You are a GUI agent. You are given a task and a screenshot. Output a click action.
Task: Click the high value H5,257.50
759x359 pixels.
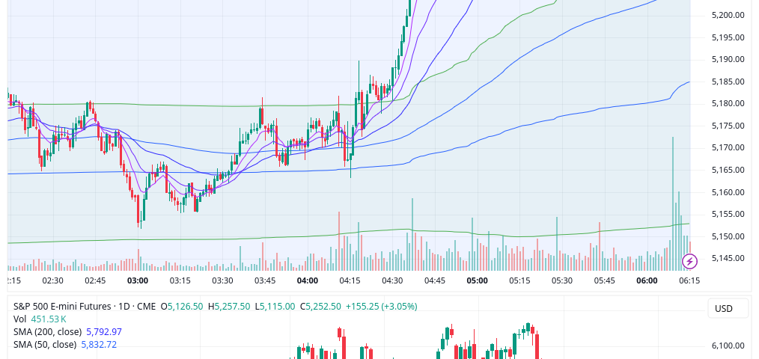(229, 306)
